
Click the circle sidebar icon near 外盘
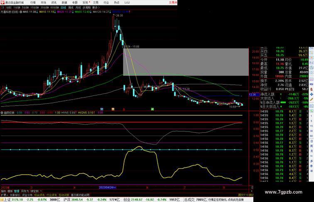[x=312, y=73]
